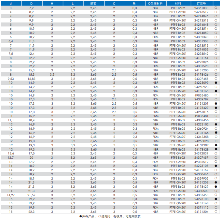Select the O型圈材料 column header
This screenshot has width=223, height=219.
(156, 3)
